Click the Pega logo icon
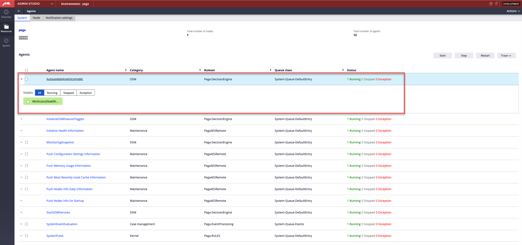 point(6,4)
